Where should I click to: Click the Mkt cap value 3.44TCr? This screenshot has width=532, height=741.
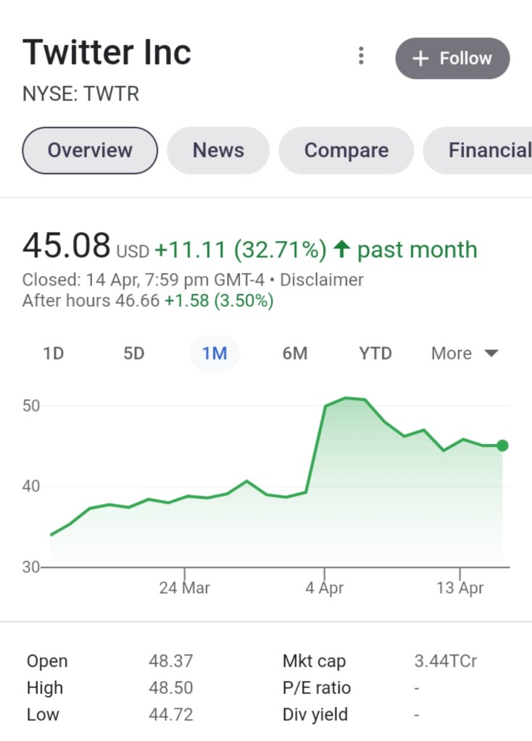pos(445,661)
